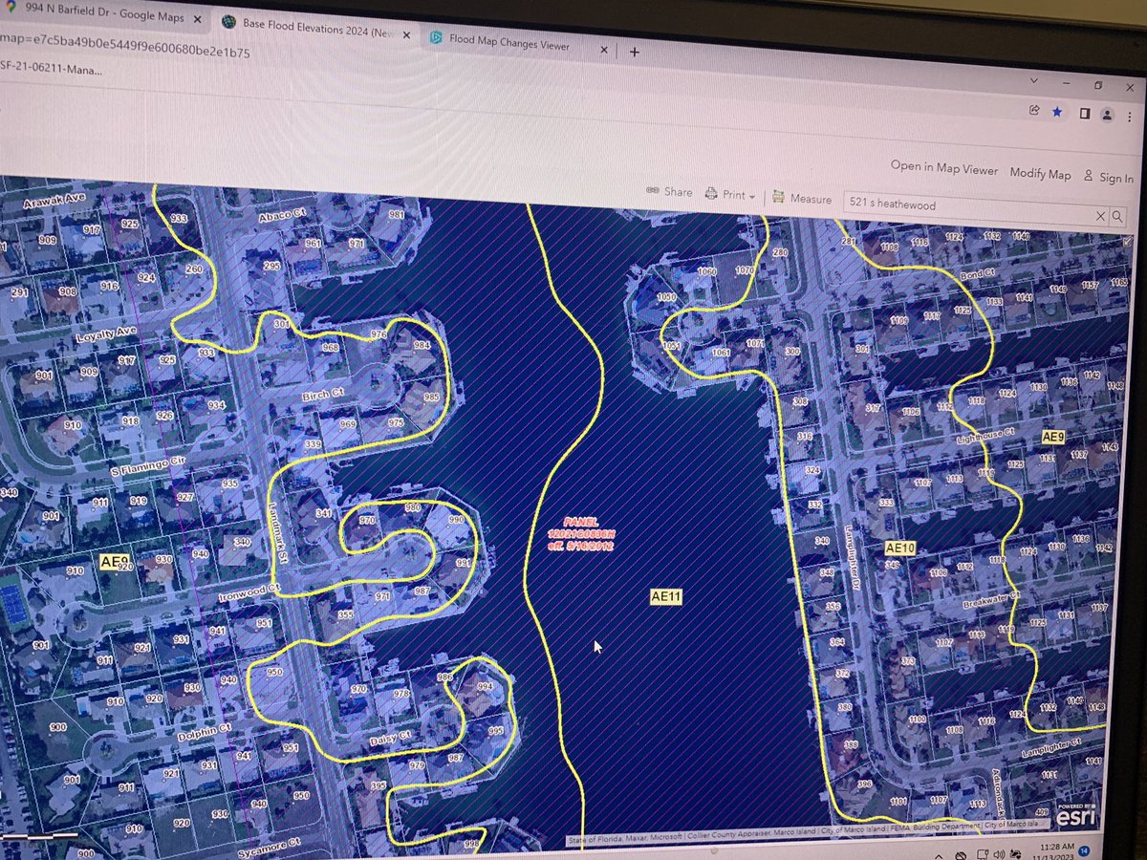
Task: Toggle the browser side panel icon
Action: click(1084, 113)
